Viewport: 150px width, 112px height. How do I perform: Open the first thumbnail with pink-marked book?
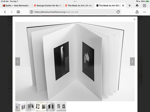[20, 107]
